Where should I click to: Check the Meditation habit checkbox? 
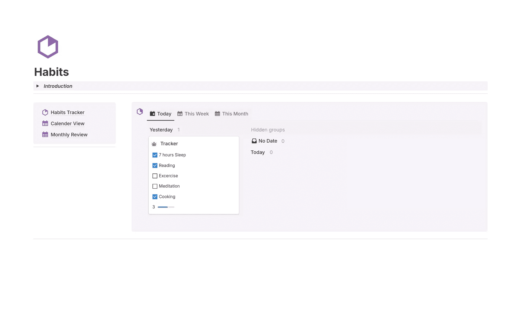click(x=155, y=186)
